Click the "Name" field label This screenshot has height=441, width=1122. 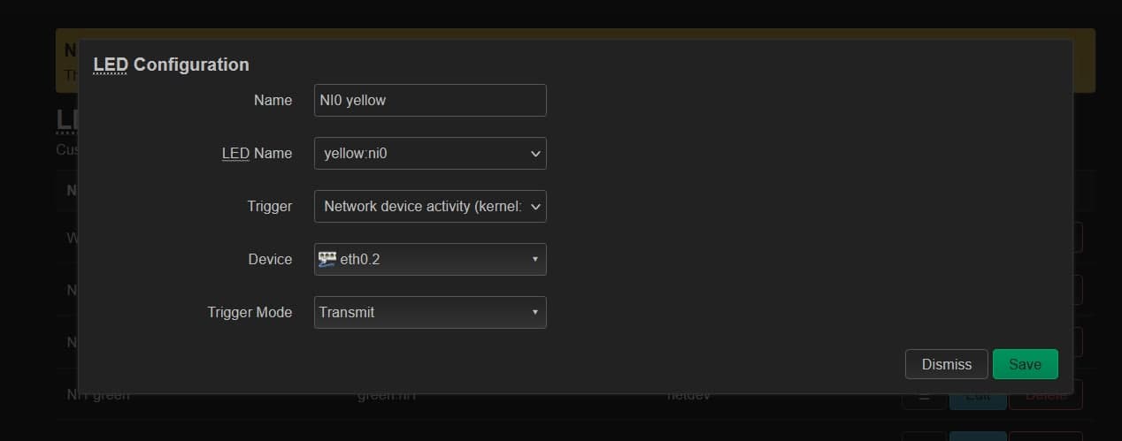273,100
